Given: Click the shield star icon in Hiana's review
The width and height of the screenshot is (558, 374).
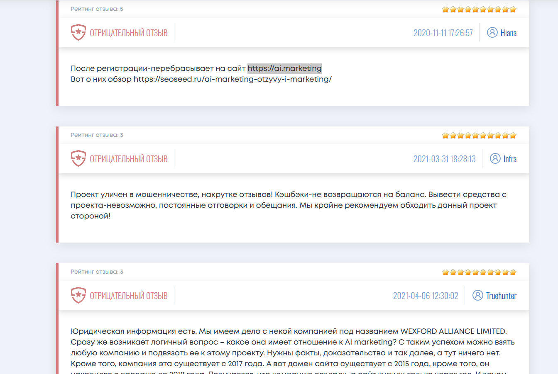Looking at the screenshot, I should tap(78, 32).
